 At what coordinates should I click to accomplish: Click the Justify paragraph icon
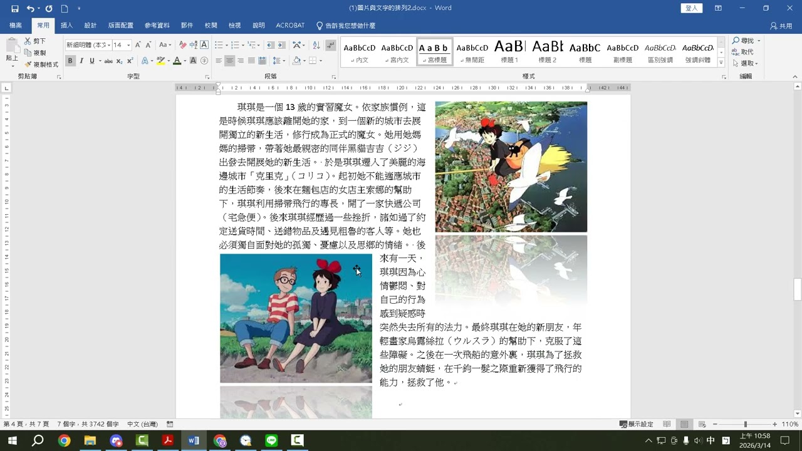point(251,61)
